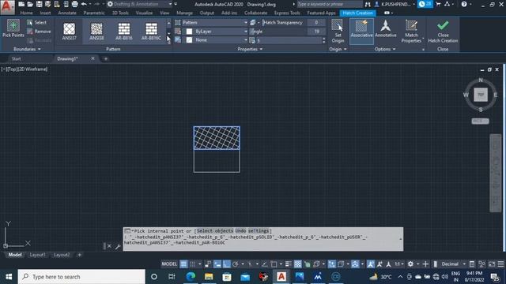Increase hatch scale with stepper arrow
The width and height of the screenshot is (506, 284).
tap(323, 39)
